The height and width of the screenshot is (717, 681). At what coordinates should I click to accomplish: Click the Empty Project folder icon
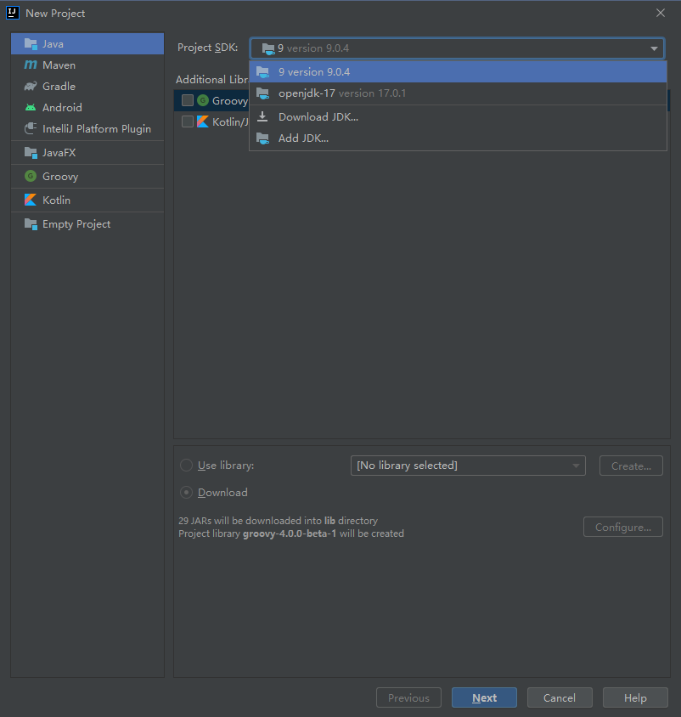(x=31, y=224)
